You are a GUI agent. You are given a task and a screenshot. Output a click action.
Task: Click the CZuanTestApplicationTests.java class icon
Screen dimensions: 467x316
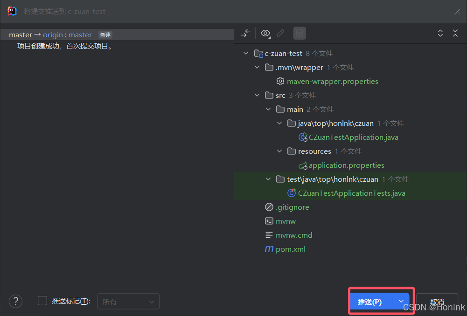(x=291, y=193)
